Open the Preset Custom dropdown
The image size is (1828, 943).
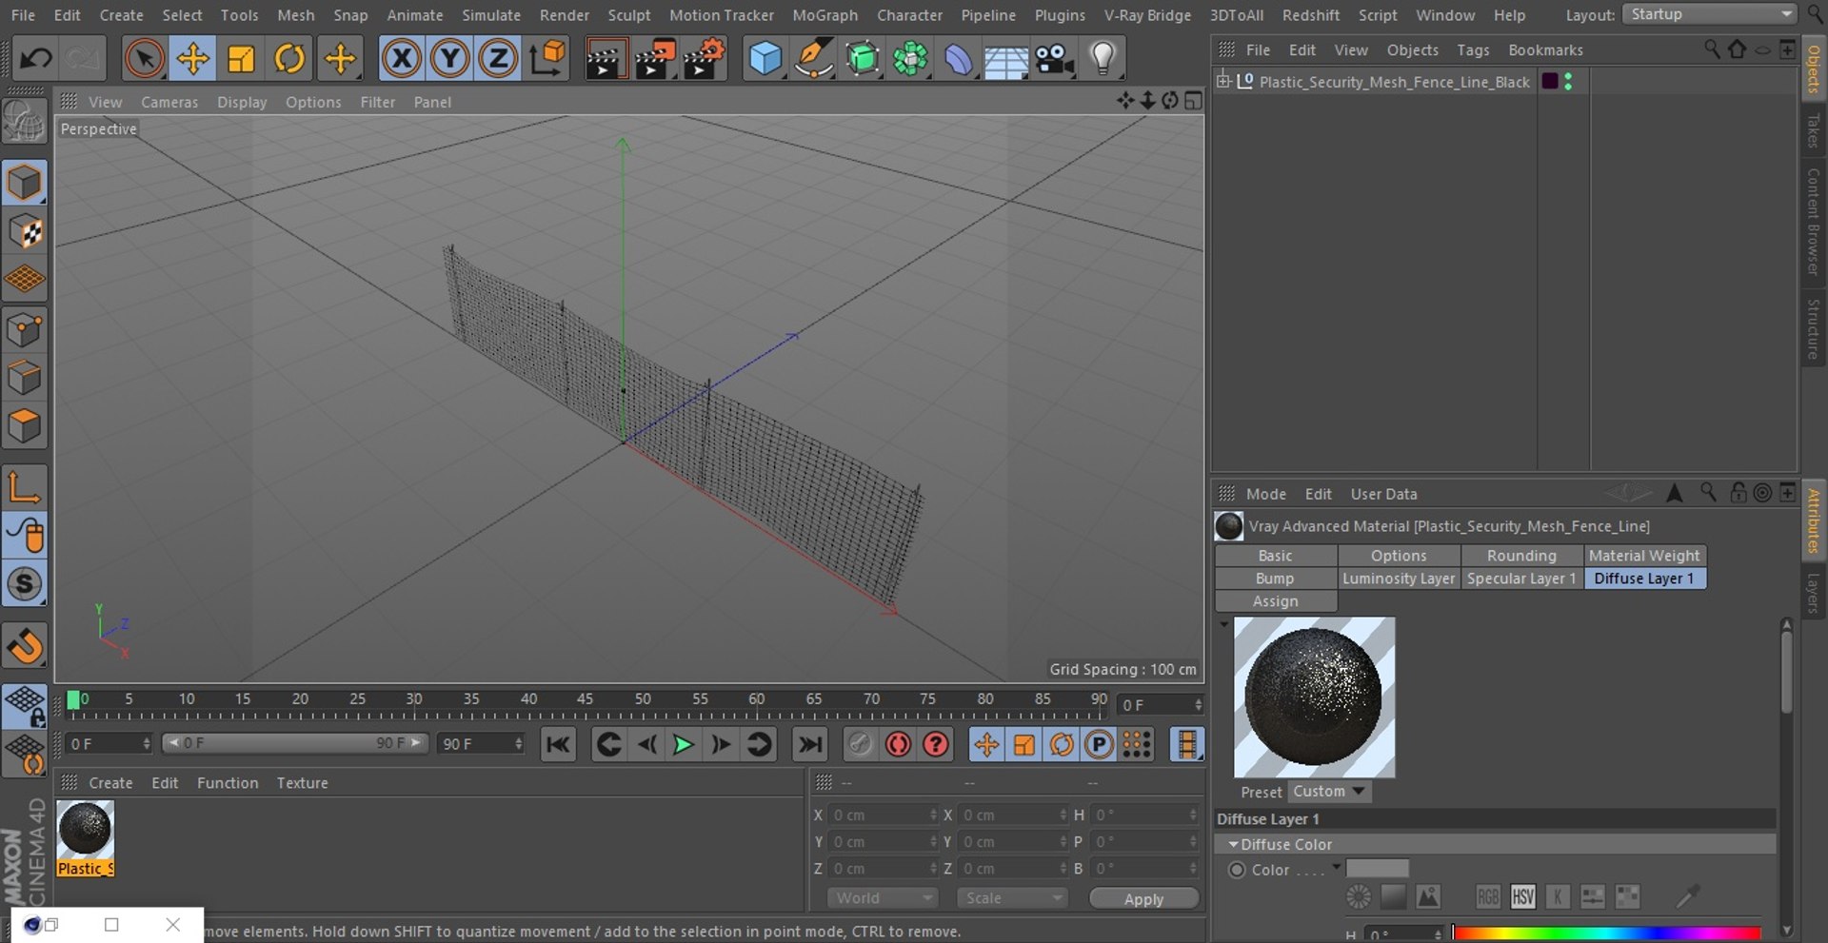coord(1329,792)
